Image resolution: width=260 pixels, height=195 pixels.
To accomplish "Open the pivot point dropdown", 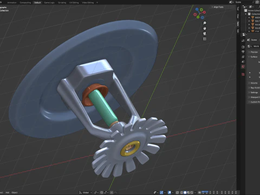I will tap(96, 192).
